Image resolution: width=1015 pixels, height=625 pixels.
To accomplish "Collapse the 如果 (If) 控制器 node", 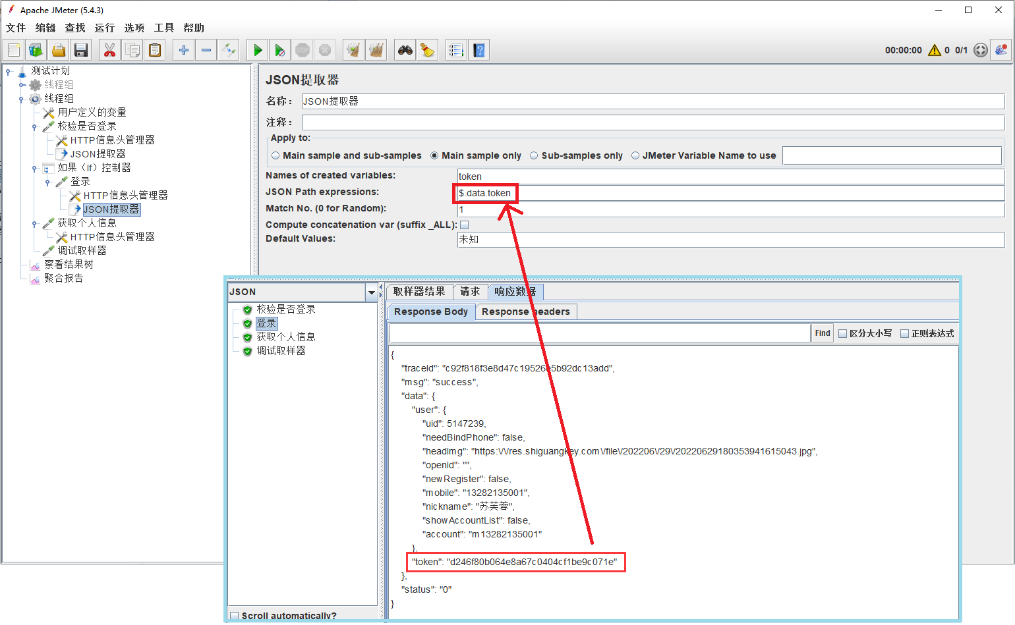I will click(x=34, y=169).
